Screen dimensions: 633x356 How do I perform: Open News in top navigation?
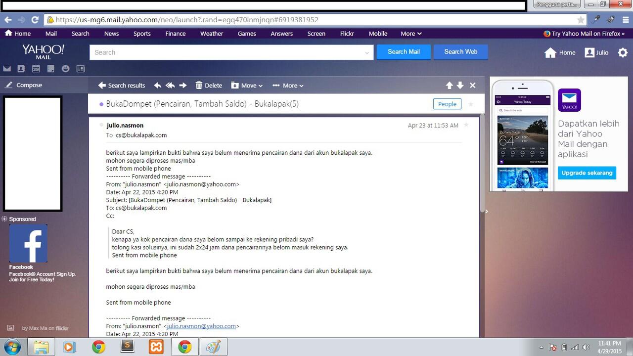[111, 34]
